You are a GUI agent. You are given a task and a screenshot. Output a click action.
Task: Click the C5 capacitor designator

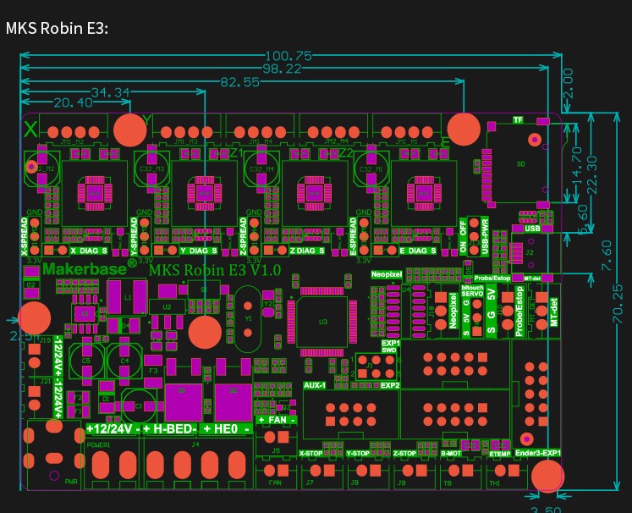(86, 361)
